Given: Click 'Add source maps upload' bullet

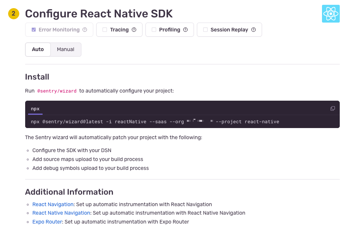Looking at the screenshot, I should 88,160.
